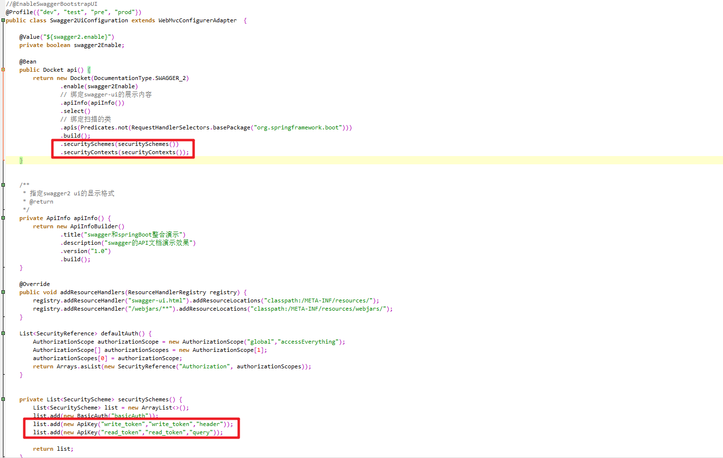This screenshot has width=723, height=458.
Task: Collapse the apiInfo() method body
Action: point(2,218)
